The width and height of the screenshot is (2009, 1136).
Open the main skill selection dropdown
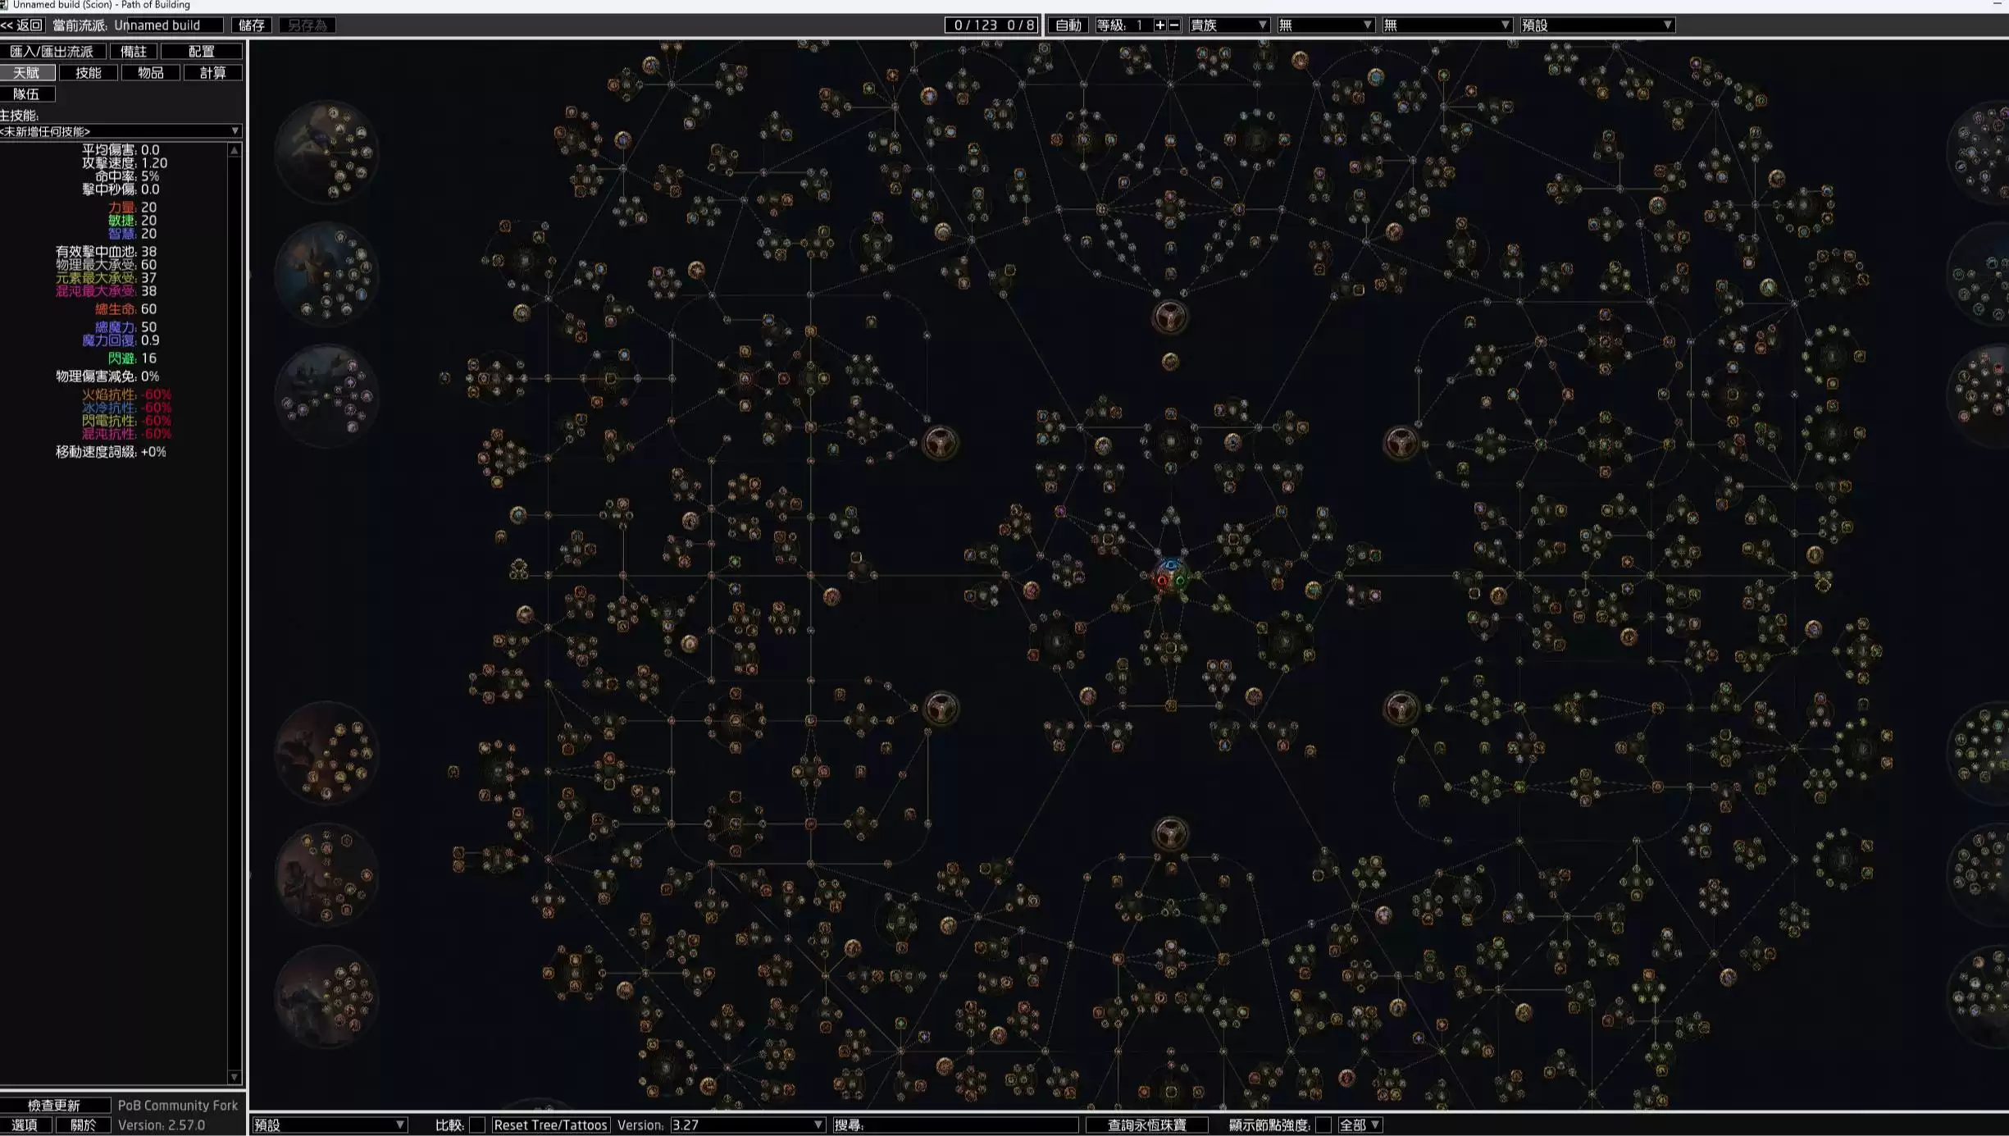[x=121, y=131]
